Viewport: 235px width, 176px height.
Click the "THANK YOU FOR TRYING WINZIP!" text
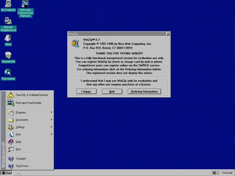click(119, 53)
